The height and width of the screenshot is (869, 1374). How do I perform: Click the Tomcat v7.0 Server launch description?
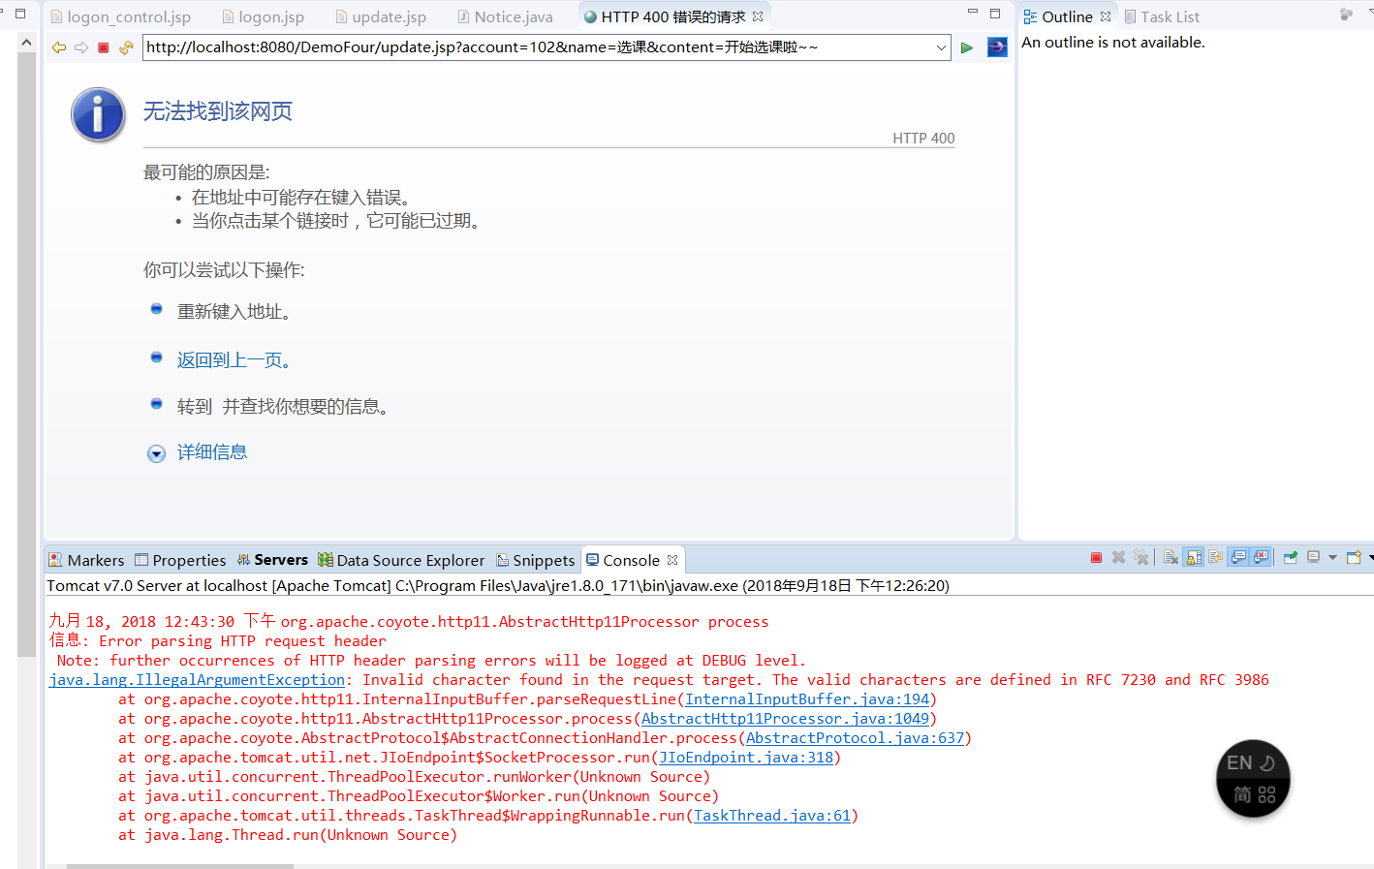(x=498, y=586)
